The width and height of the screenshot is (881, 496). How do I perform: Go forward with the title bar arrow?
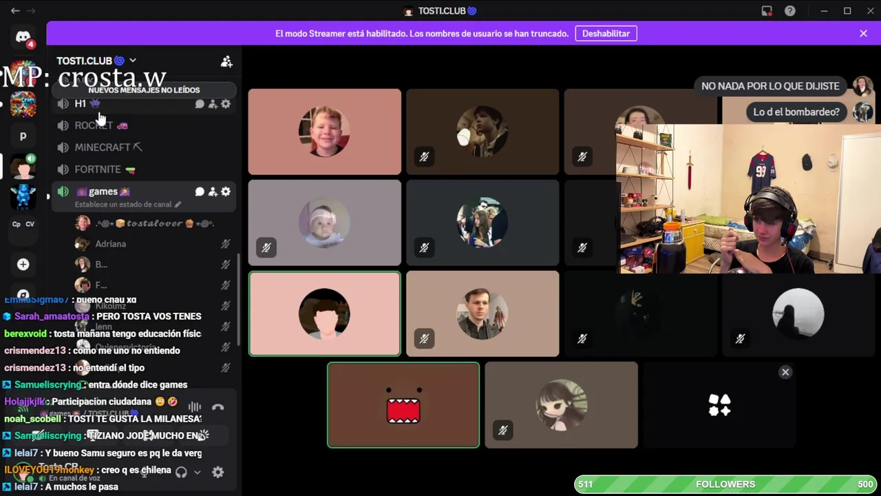pos(31,10)
